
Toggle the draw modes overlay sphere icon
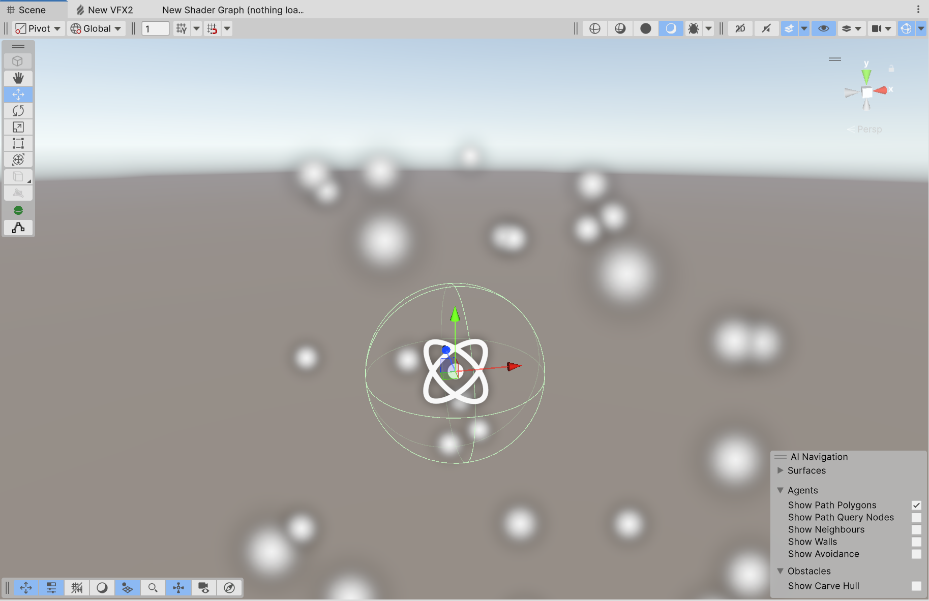click(102, 588)
